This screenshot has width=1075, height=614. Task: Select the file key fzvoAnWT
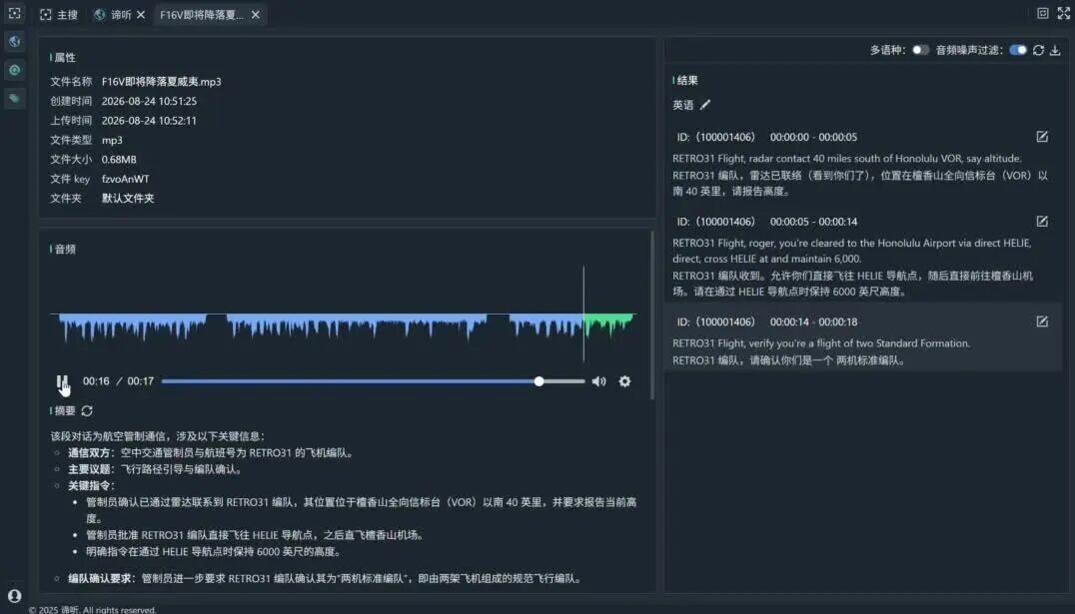pyautogui.click(x=126, y=179)
